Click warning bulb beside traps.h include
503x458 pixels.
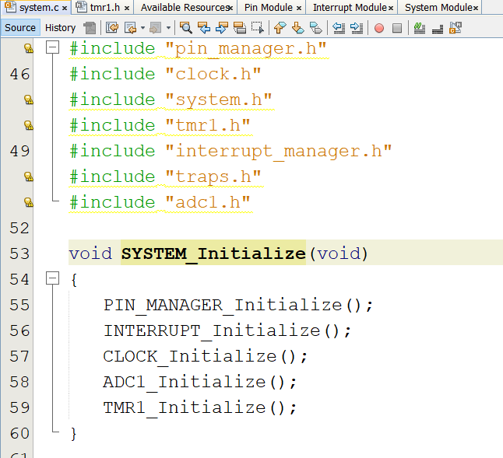click(29, 177)
